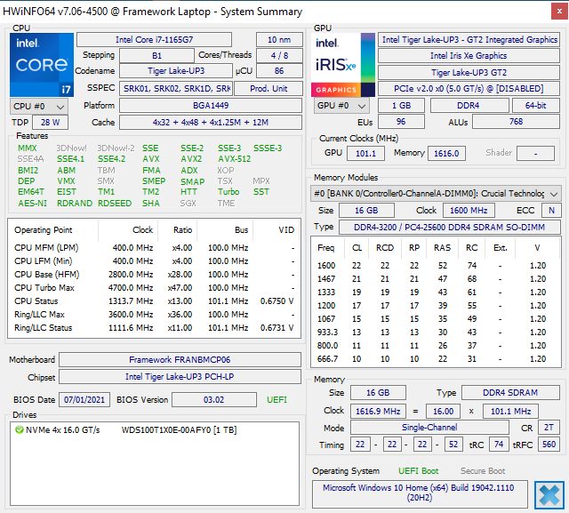Click the SSPEC SRK01 value field

[176, 89]
